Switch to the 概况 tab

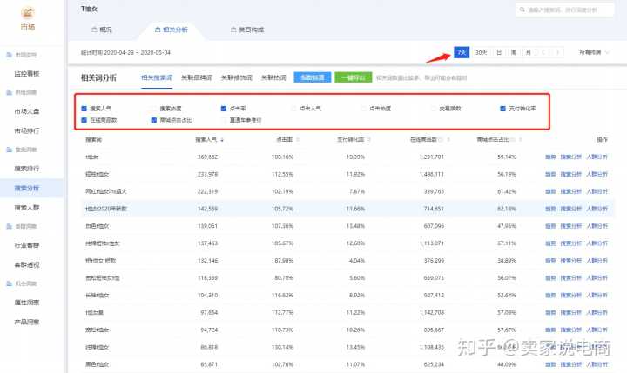(x=102, y=30)
